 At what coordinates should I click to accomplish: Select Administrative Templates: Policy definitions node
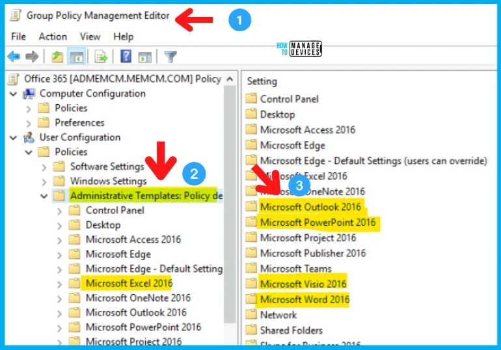(146, 195)
